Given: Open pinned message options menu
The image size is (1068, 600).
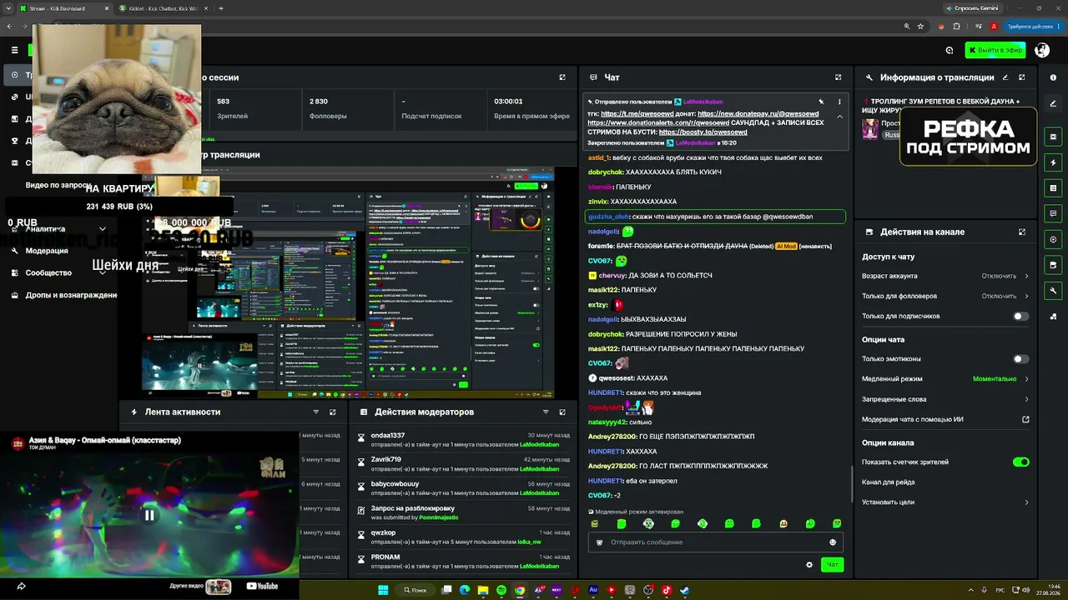Looking at the screenshot, I should [x=839, y=102].
